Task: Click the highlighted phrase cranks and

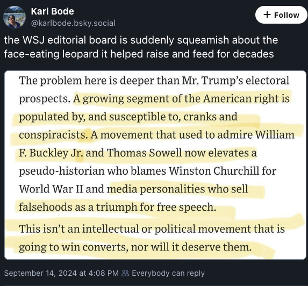Action: 210,117
